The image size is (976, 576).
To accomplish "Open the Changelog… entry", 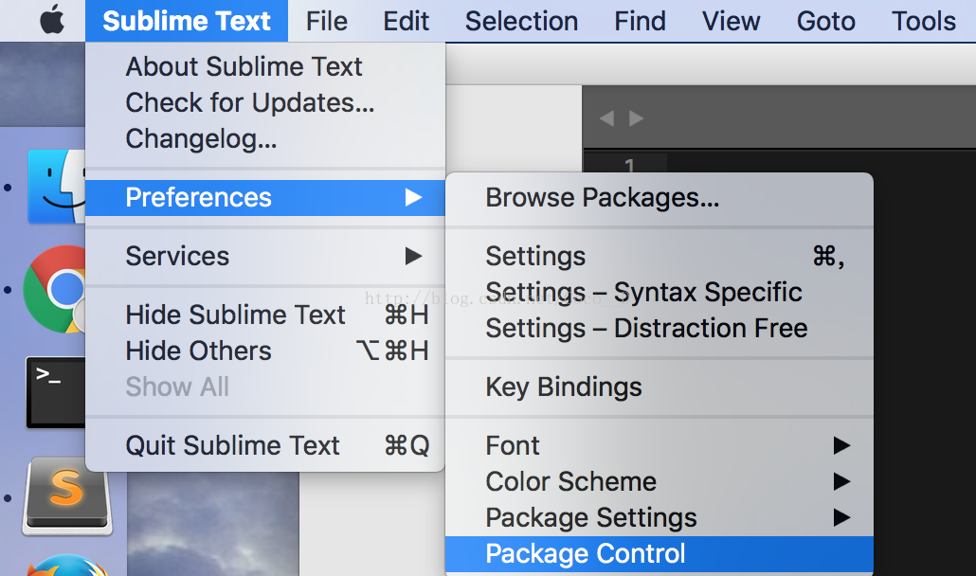I will click(x=265, y=138).
